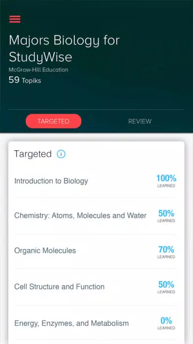Viewport: 193px width, 344px height.
Task: Click the 70% learned progress for Organic Molecules
Action: (166, 252)
